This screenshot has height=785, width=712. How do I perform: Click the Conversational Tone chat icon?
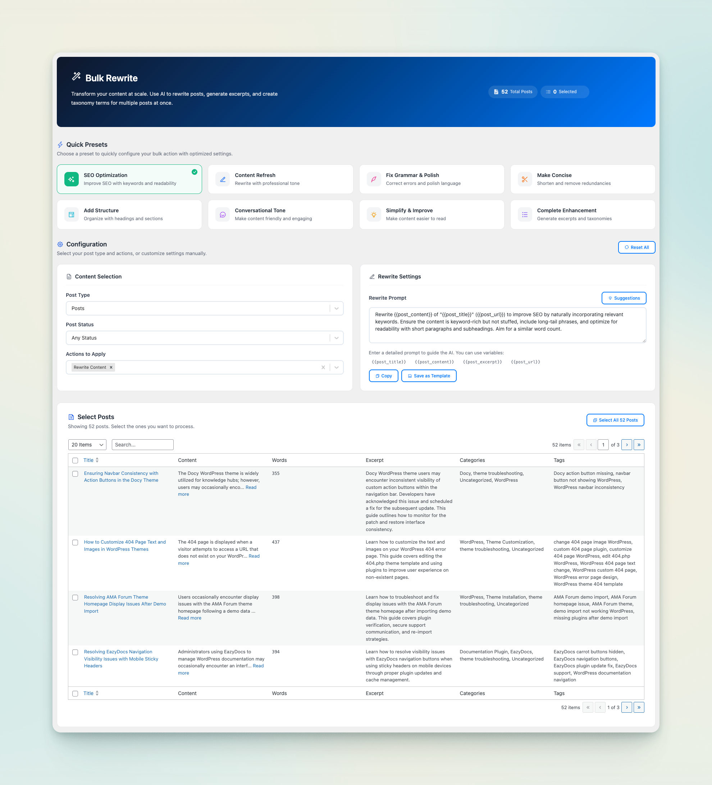222,214
